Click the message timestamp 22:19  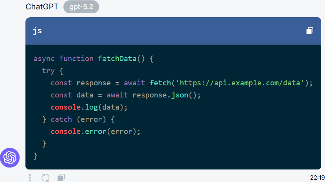tap(317, 178)
